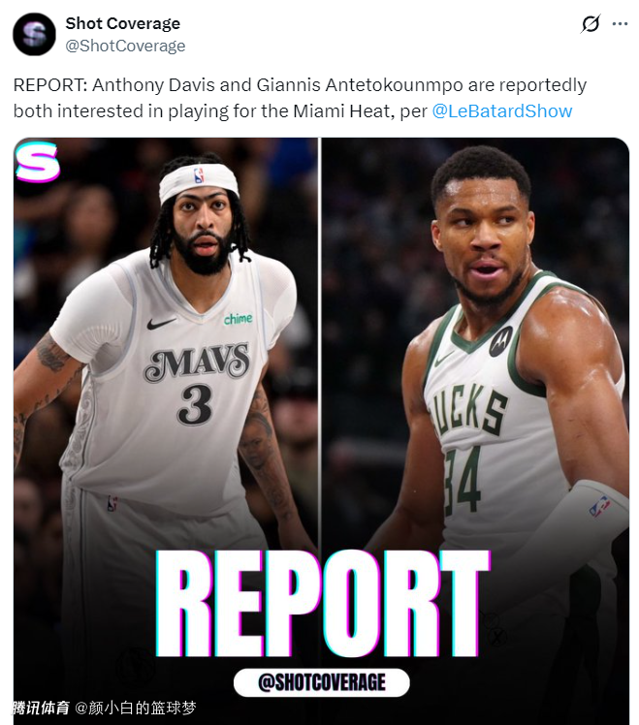Click the NBA logo on arm sleeve

(x=599, y=507)
